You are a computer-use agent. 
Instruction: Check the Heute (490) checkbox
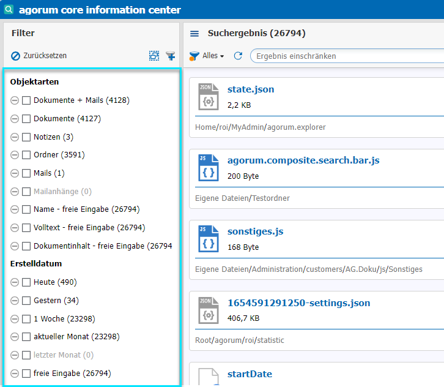pos(26,282)
